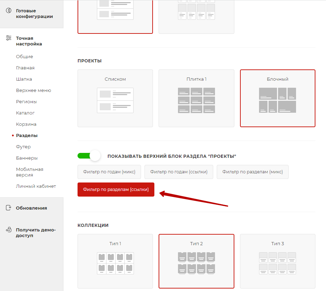
Task: Toggle the Показывать верхний блок раздела switch
Action: point(89,156)
